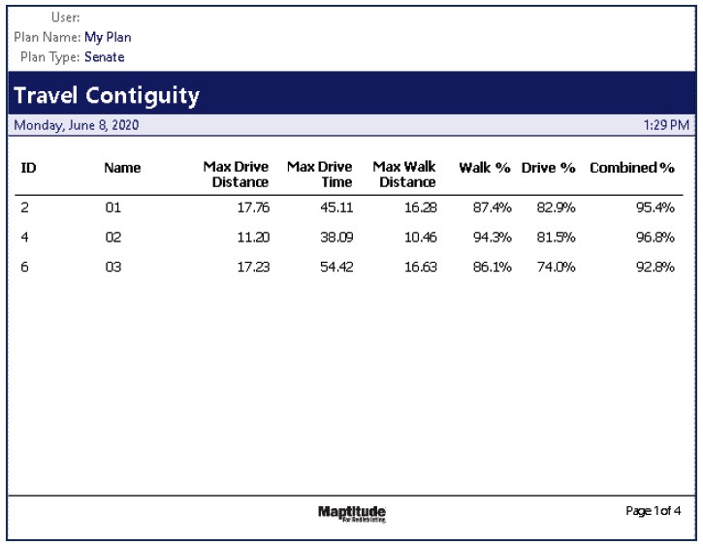This screenshot has height=545, width=703.
Task: Click the ID column header
Action: point(29,168)
